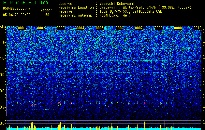Click the Receiving Location label
The width and height of the screenshot is (205, 130).
tap(76, 7)
